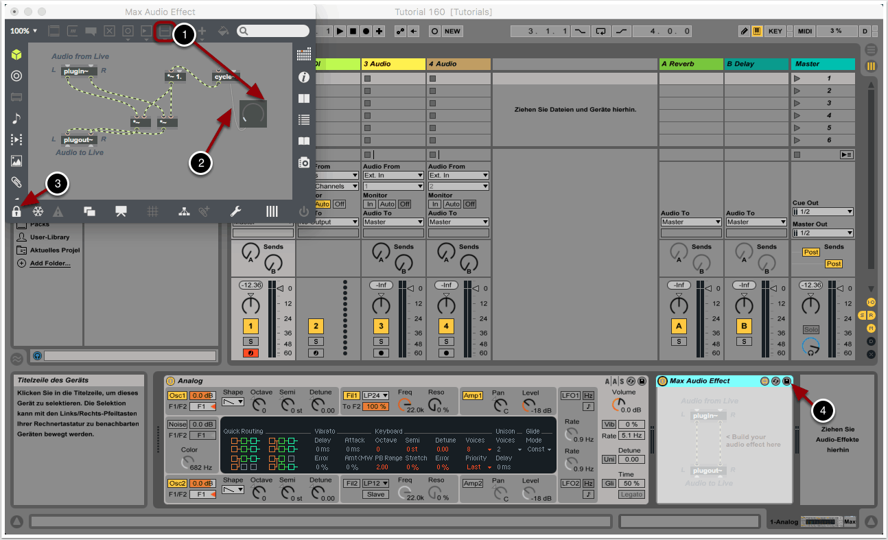The image size is (888, 540).
Task: Toggle track 1 activator button
Action: point(251,326)
